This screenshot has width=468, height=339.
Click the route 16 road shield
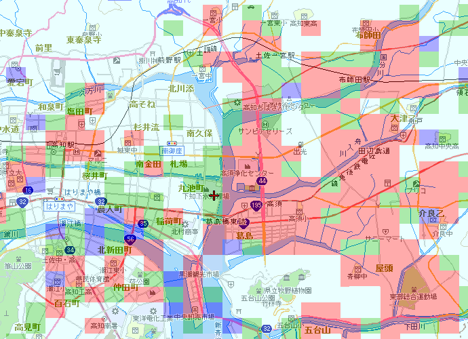(28, 190)
